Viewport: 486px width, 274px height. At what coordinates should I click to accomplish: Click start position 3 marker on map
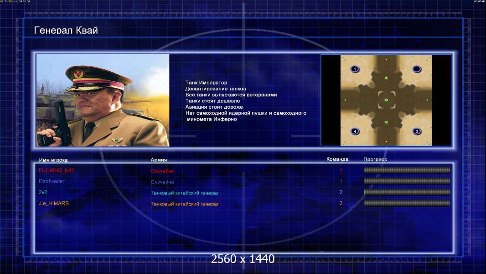[417, 131]
